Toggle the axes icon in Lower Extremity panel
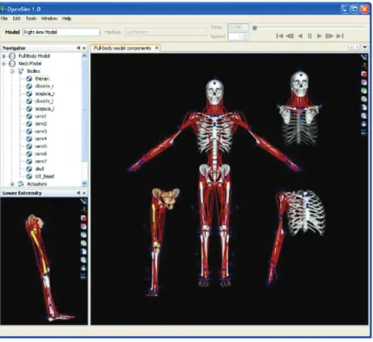This screenshot has width=373, height=342. click(x=83, y=210)
